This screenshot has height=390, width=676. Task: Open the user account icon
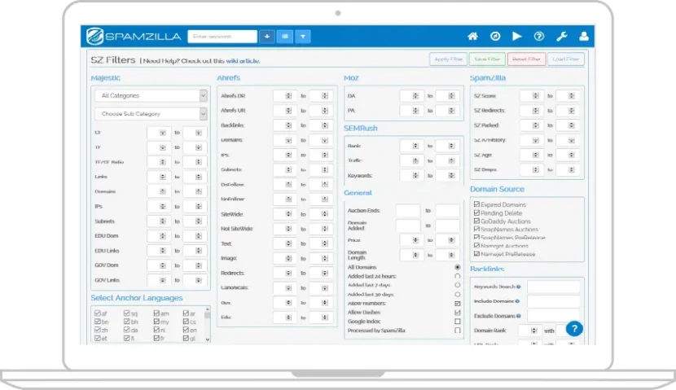(x=584, y=37)
